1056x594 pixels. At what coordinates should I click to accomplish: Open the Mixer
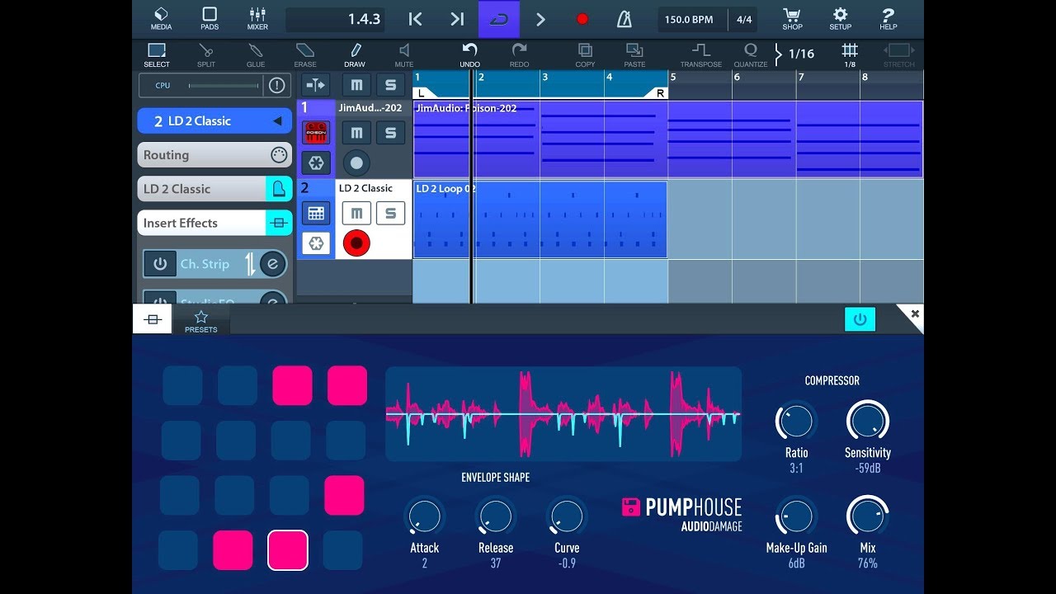(x=257, y=18)
